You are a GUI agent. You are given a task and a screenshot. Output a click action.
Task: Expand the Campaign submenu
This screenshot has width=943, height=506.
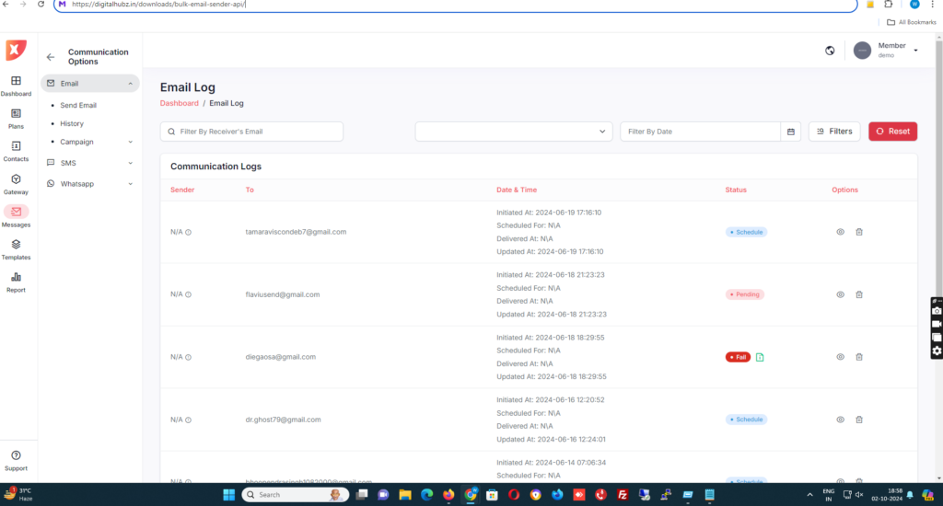(x=131, y=143)
